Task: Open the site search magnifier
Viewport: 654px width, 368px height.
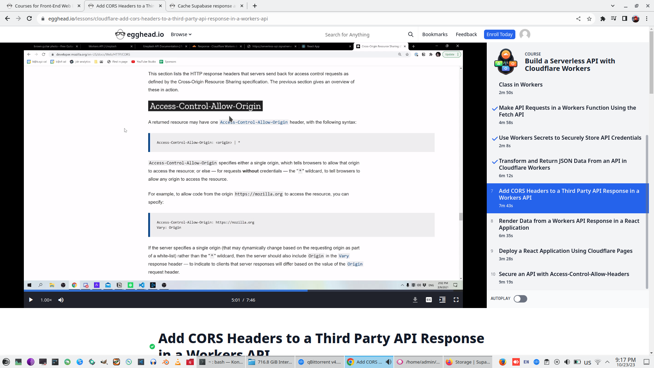Action: click(x=411, y=34)
